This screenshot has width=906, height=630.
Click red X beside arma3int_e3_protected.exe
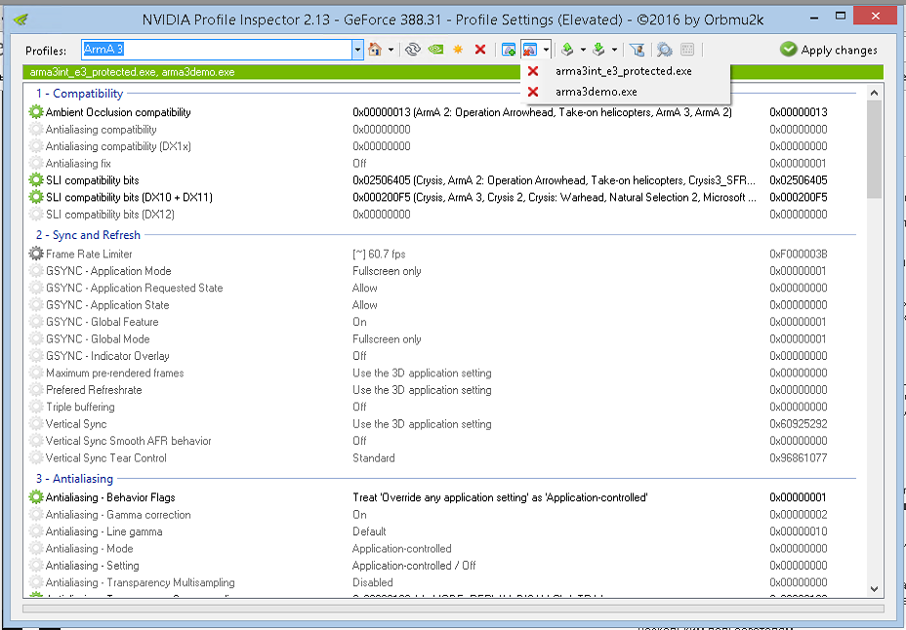point(533,71)
